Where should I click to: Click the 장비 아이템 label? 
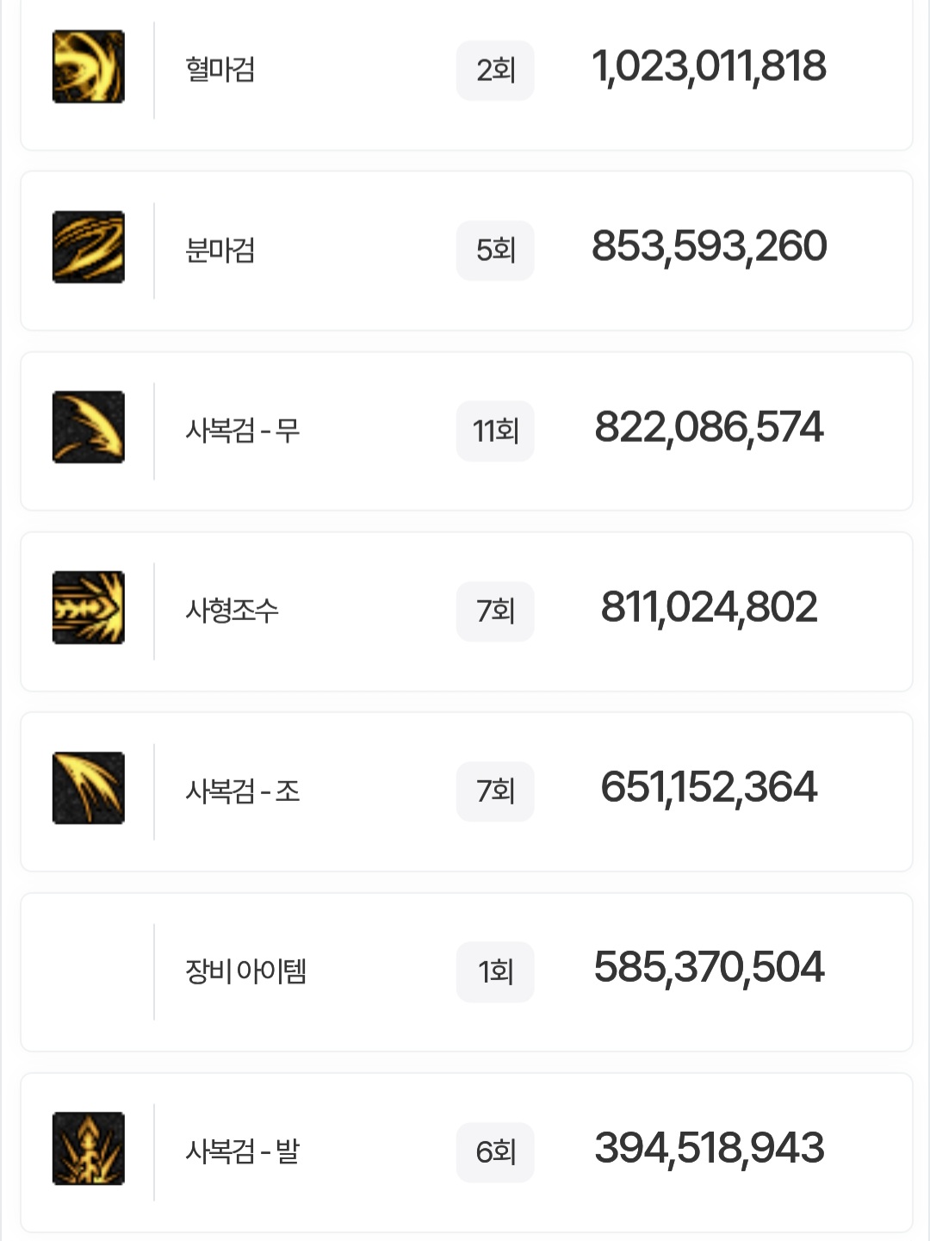pos(246,971)
